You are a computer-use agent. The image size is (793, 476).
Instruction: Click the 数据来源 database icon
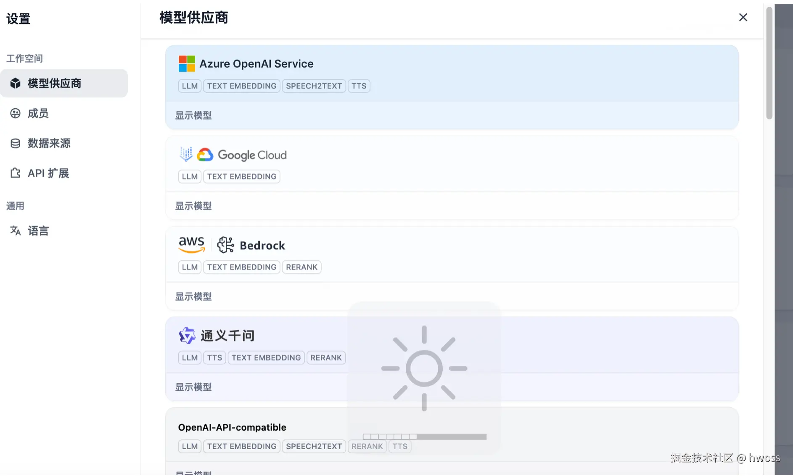coord(16,144)
